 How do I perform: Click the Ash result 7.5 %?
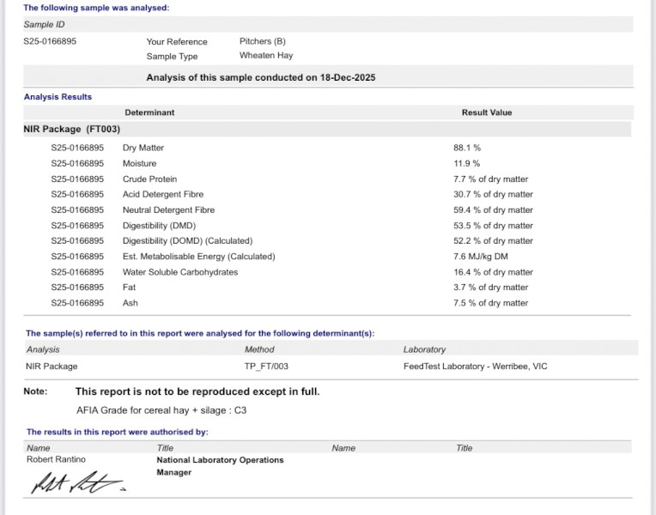click(x=490, y=302)
